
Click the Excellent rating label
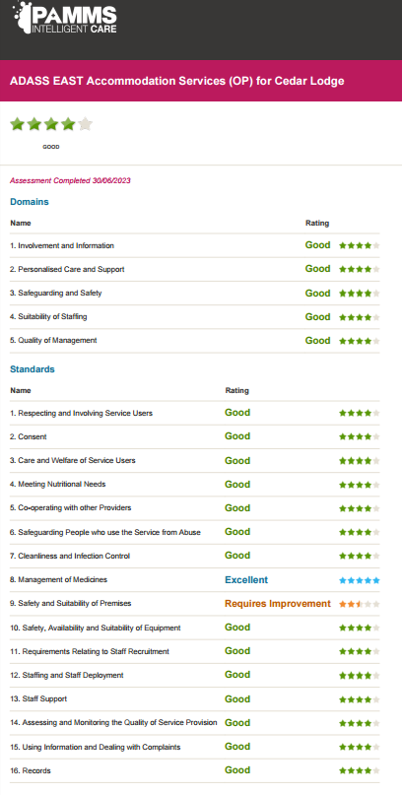pos(246,579)
